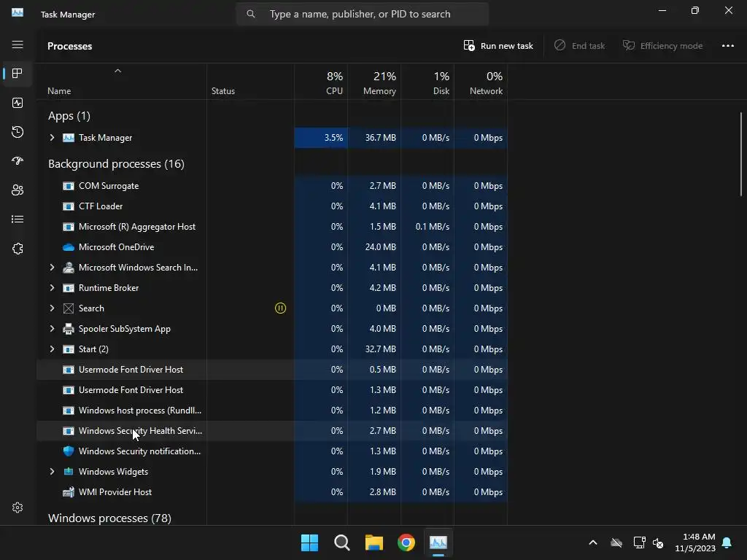Click the Windows Widgets process icon
The height and width of the screenshot is (560, 747).
point(69,472)
